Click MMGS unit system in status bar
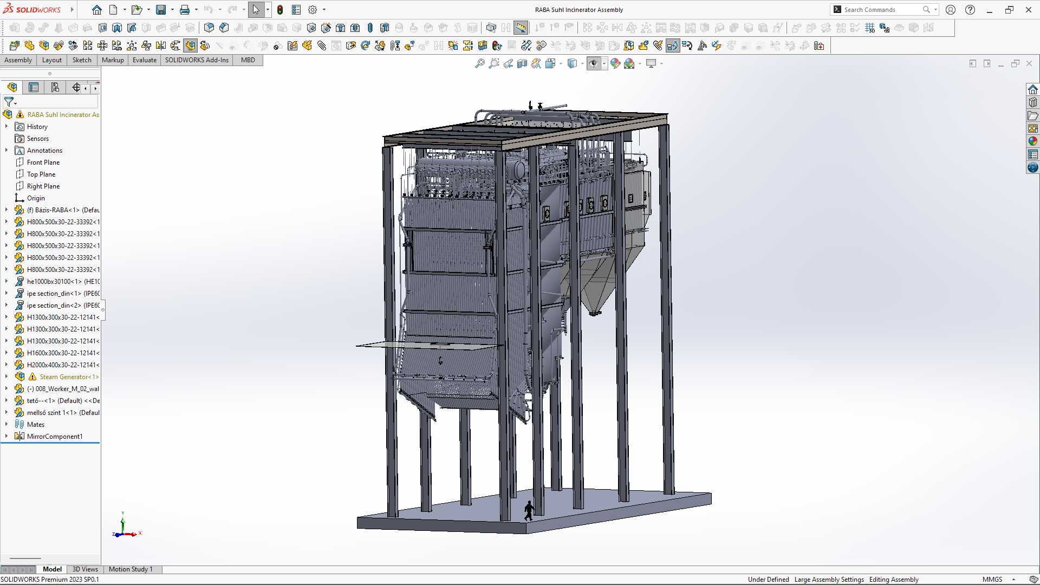Image resolution: width=1040 pixels, height=585 pixels. pyautogui.click(x=992, y=580)
